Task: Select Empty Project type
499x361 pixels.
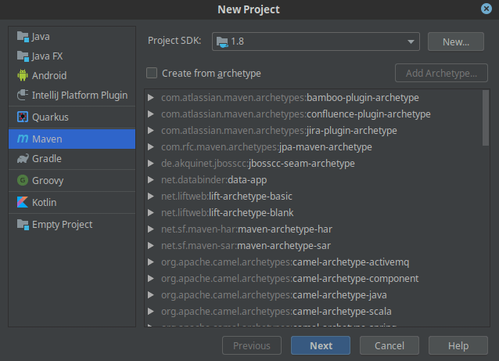Action: pyautogui.click(x=72, y=224)
